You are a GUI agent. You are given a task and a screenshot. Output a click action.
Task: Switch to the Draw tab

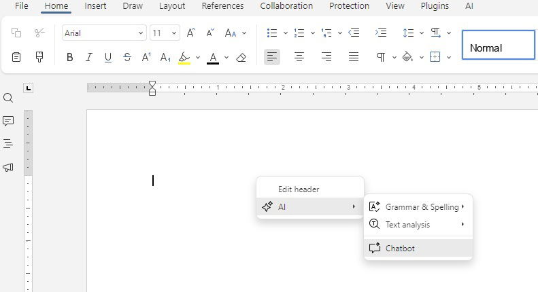coord(133,6)
